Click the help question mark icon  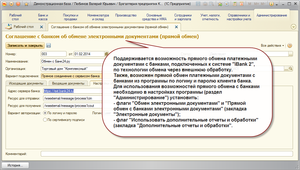click(x=290, y=46)
